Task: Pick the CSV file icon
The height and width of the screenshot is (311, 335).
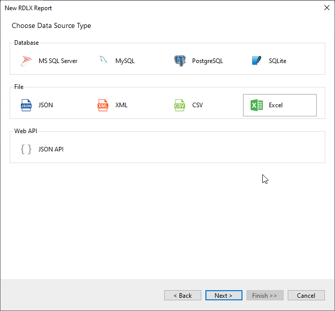Action: [179, 105]
